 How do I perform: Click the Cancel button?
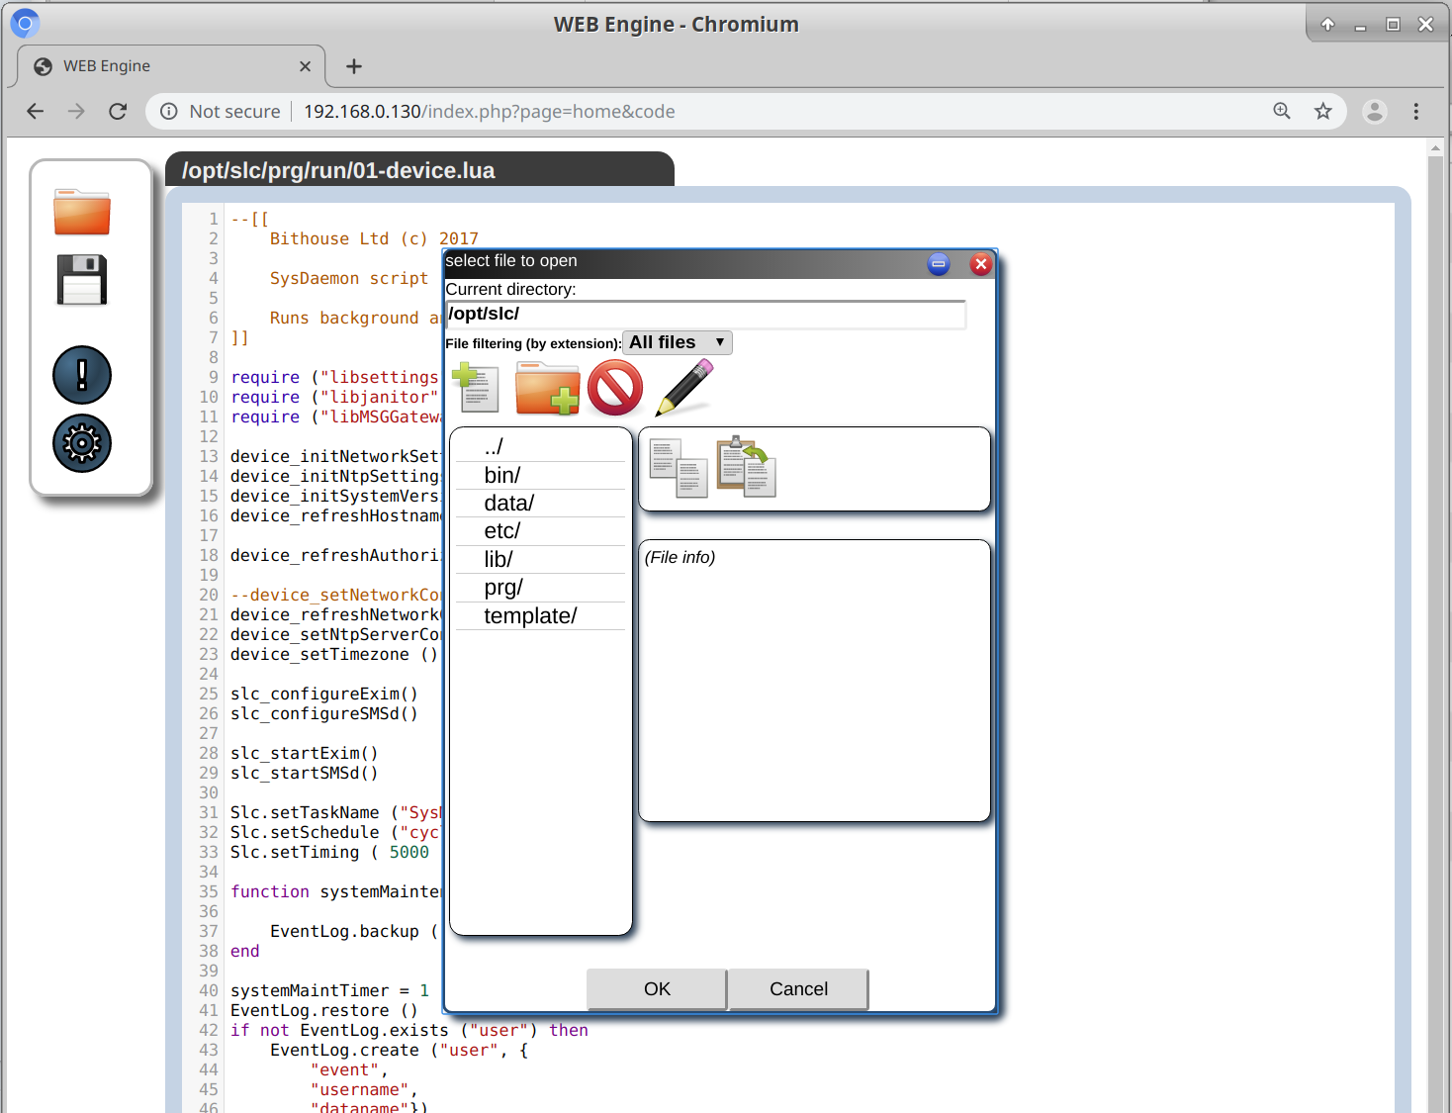[x=798, y=989]
